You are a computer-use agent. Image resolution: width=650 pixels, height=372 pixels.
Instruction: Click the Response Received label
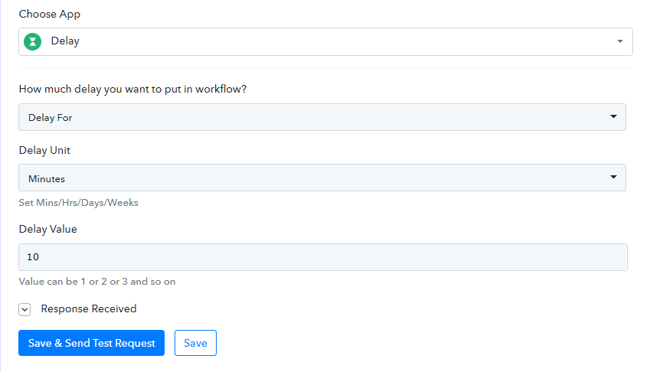[x=89, y=308]
